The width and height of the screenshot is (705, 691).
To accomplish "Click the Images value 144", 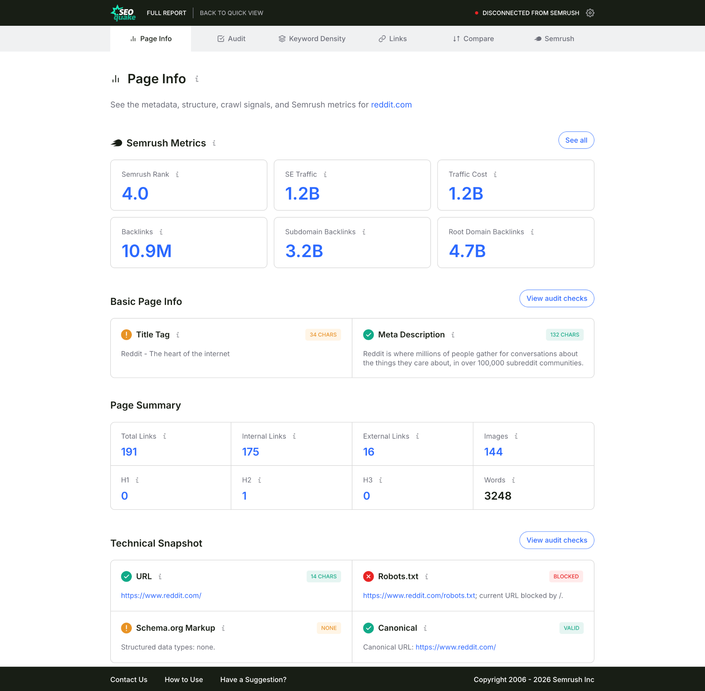I will [493, 452].
